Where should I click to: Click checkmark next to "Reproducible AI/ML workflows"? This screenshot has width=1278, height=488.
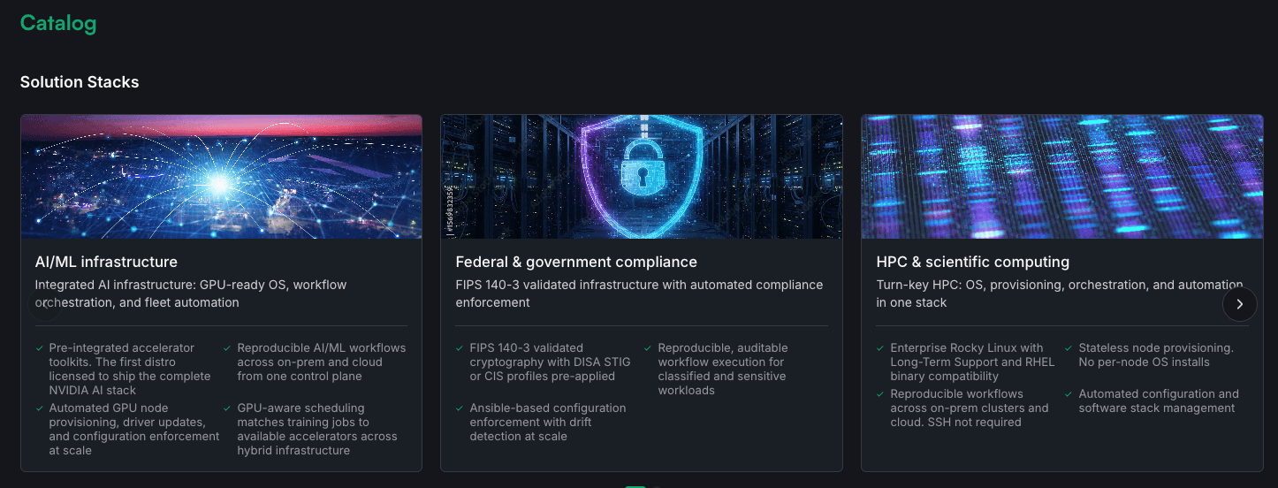pos(228,348)
